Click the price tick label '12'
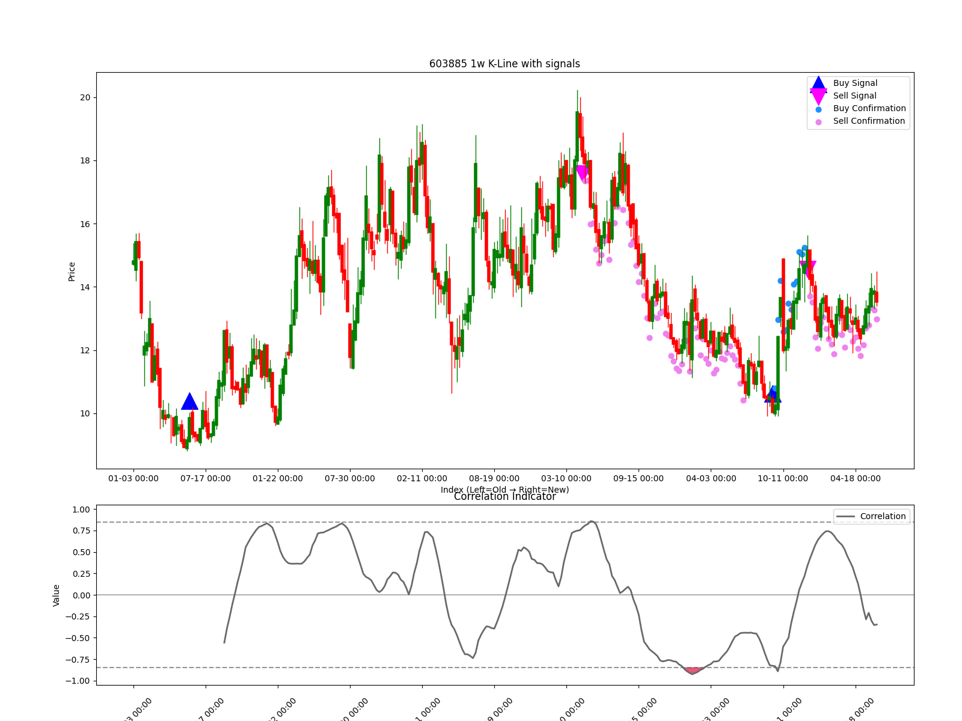The image size is (962, 721). [85, 350]
